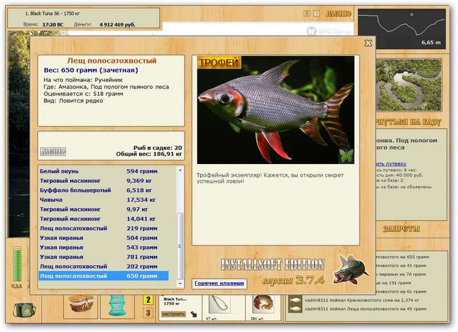Select Белый окунь 594 грамм row

104,171
